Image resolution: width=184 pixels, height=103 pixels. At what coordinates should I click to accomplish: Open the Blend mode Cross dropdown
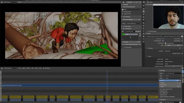(x=173, y=78)
